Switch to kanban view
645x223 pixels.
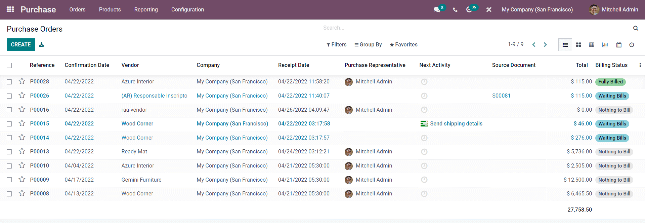578,45
